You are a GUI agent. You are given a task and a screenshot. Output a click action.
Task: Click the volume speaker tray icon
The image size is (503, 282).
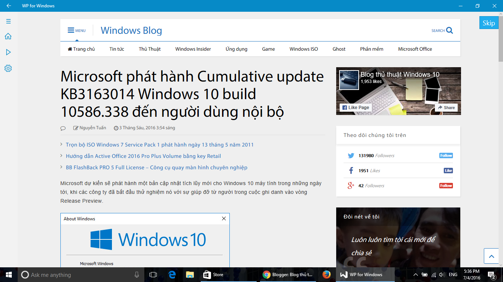point(442,275)
